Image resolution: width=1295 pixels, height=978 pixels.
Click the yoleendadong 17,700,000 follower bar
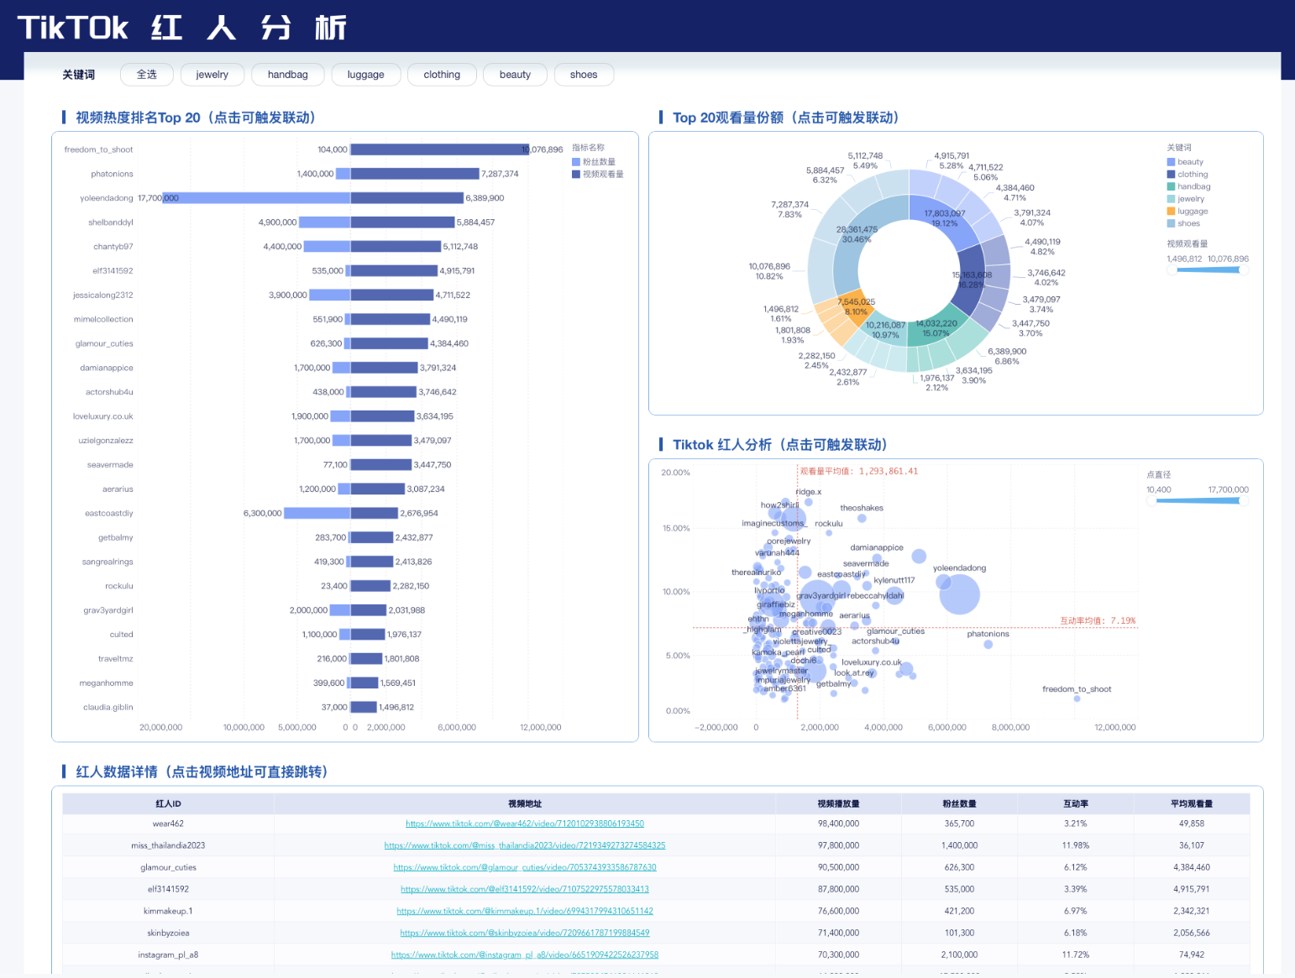[x=256, y=198]
